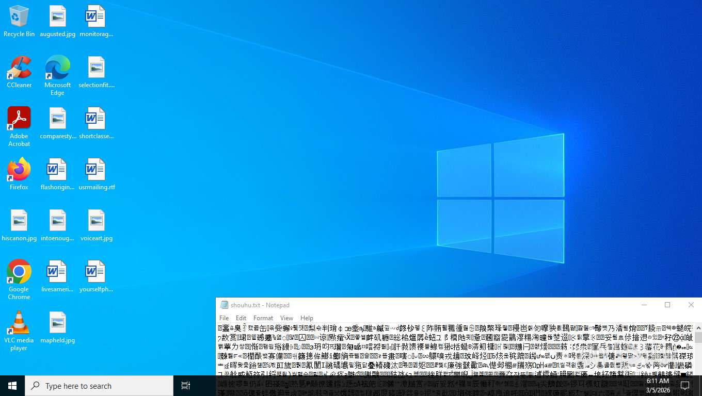
Task: Show the taskbar clock and calendar
Action: point(658,386)
